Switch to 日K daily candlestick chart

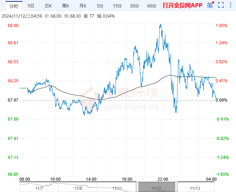point(49,6)
